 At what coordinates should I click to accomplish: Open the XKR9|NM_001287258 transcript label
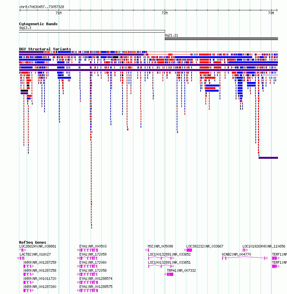pyautogui.click(x=40, y=270)
